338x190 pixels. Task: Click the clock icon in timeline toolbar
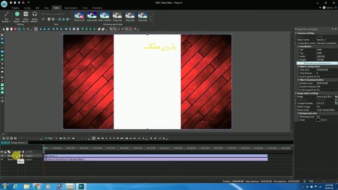pos(93,138)
